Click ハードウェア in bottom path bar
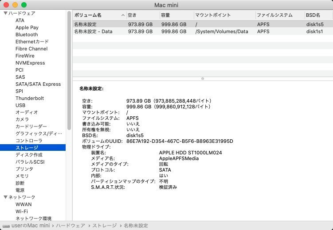Screen dimensions: 333x230 [71, 226]
